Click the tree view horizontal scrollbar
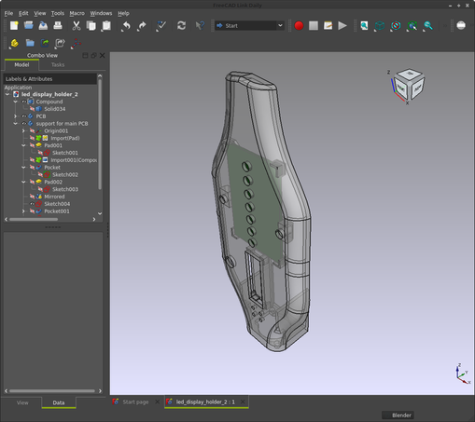 (x=34, y=219)
